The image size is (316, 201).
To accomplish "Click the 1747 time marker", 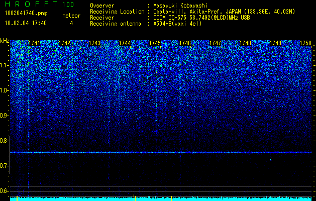I will pos(215,43).
